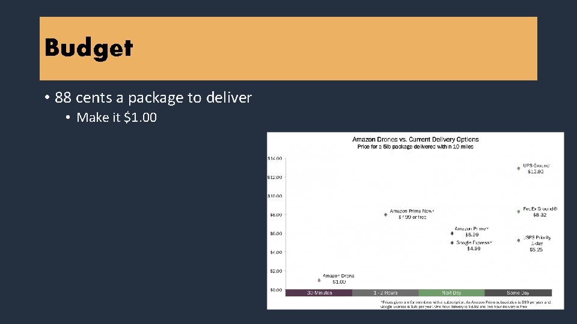The image size is (577, 324).
Task: Click the $0.00 y-axis label
Action: tap(275, 290)
